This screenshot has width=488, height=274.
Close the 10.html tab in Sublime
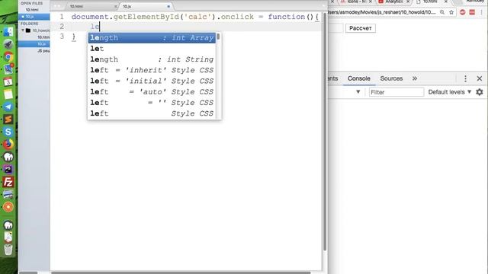(115, 6)
